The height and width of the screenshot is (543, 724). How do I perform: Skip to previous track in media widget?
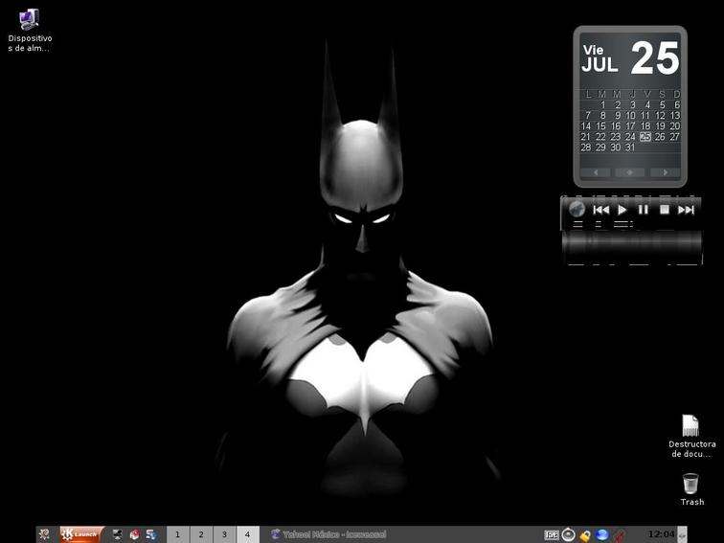(600, 210)
